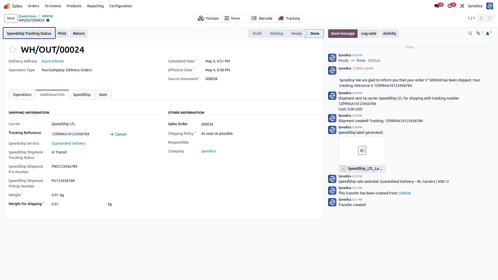Open the Guaranteed Delivery service link
Viewport: 498px width, 280px height.
coord(68,143)
